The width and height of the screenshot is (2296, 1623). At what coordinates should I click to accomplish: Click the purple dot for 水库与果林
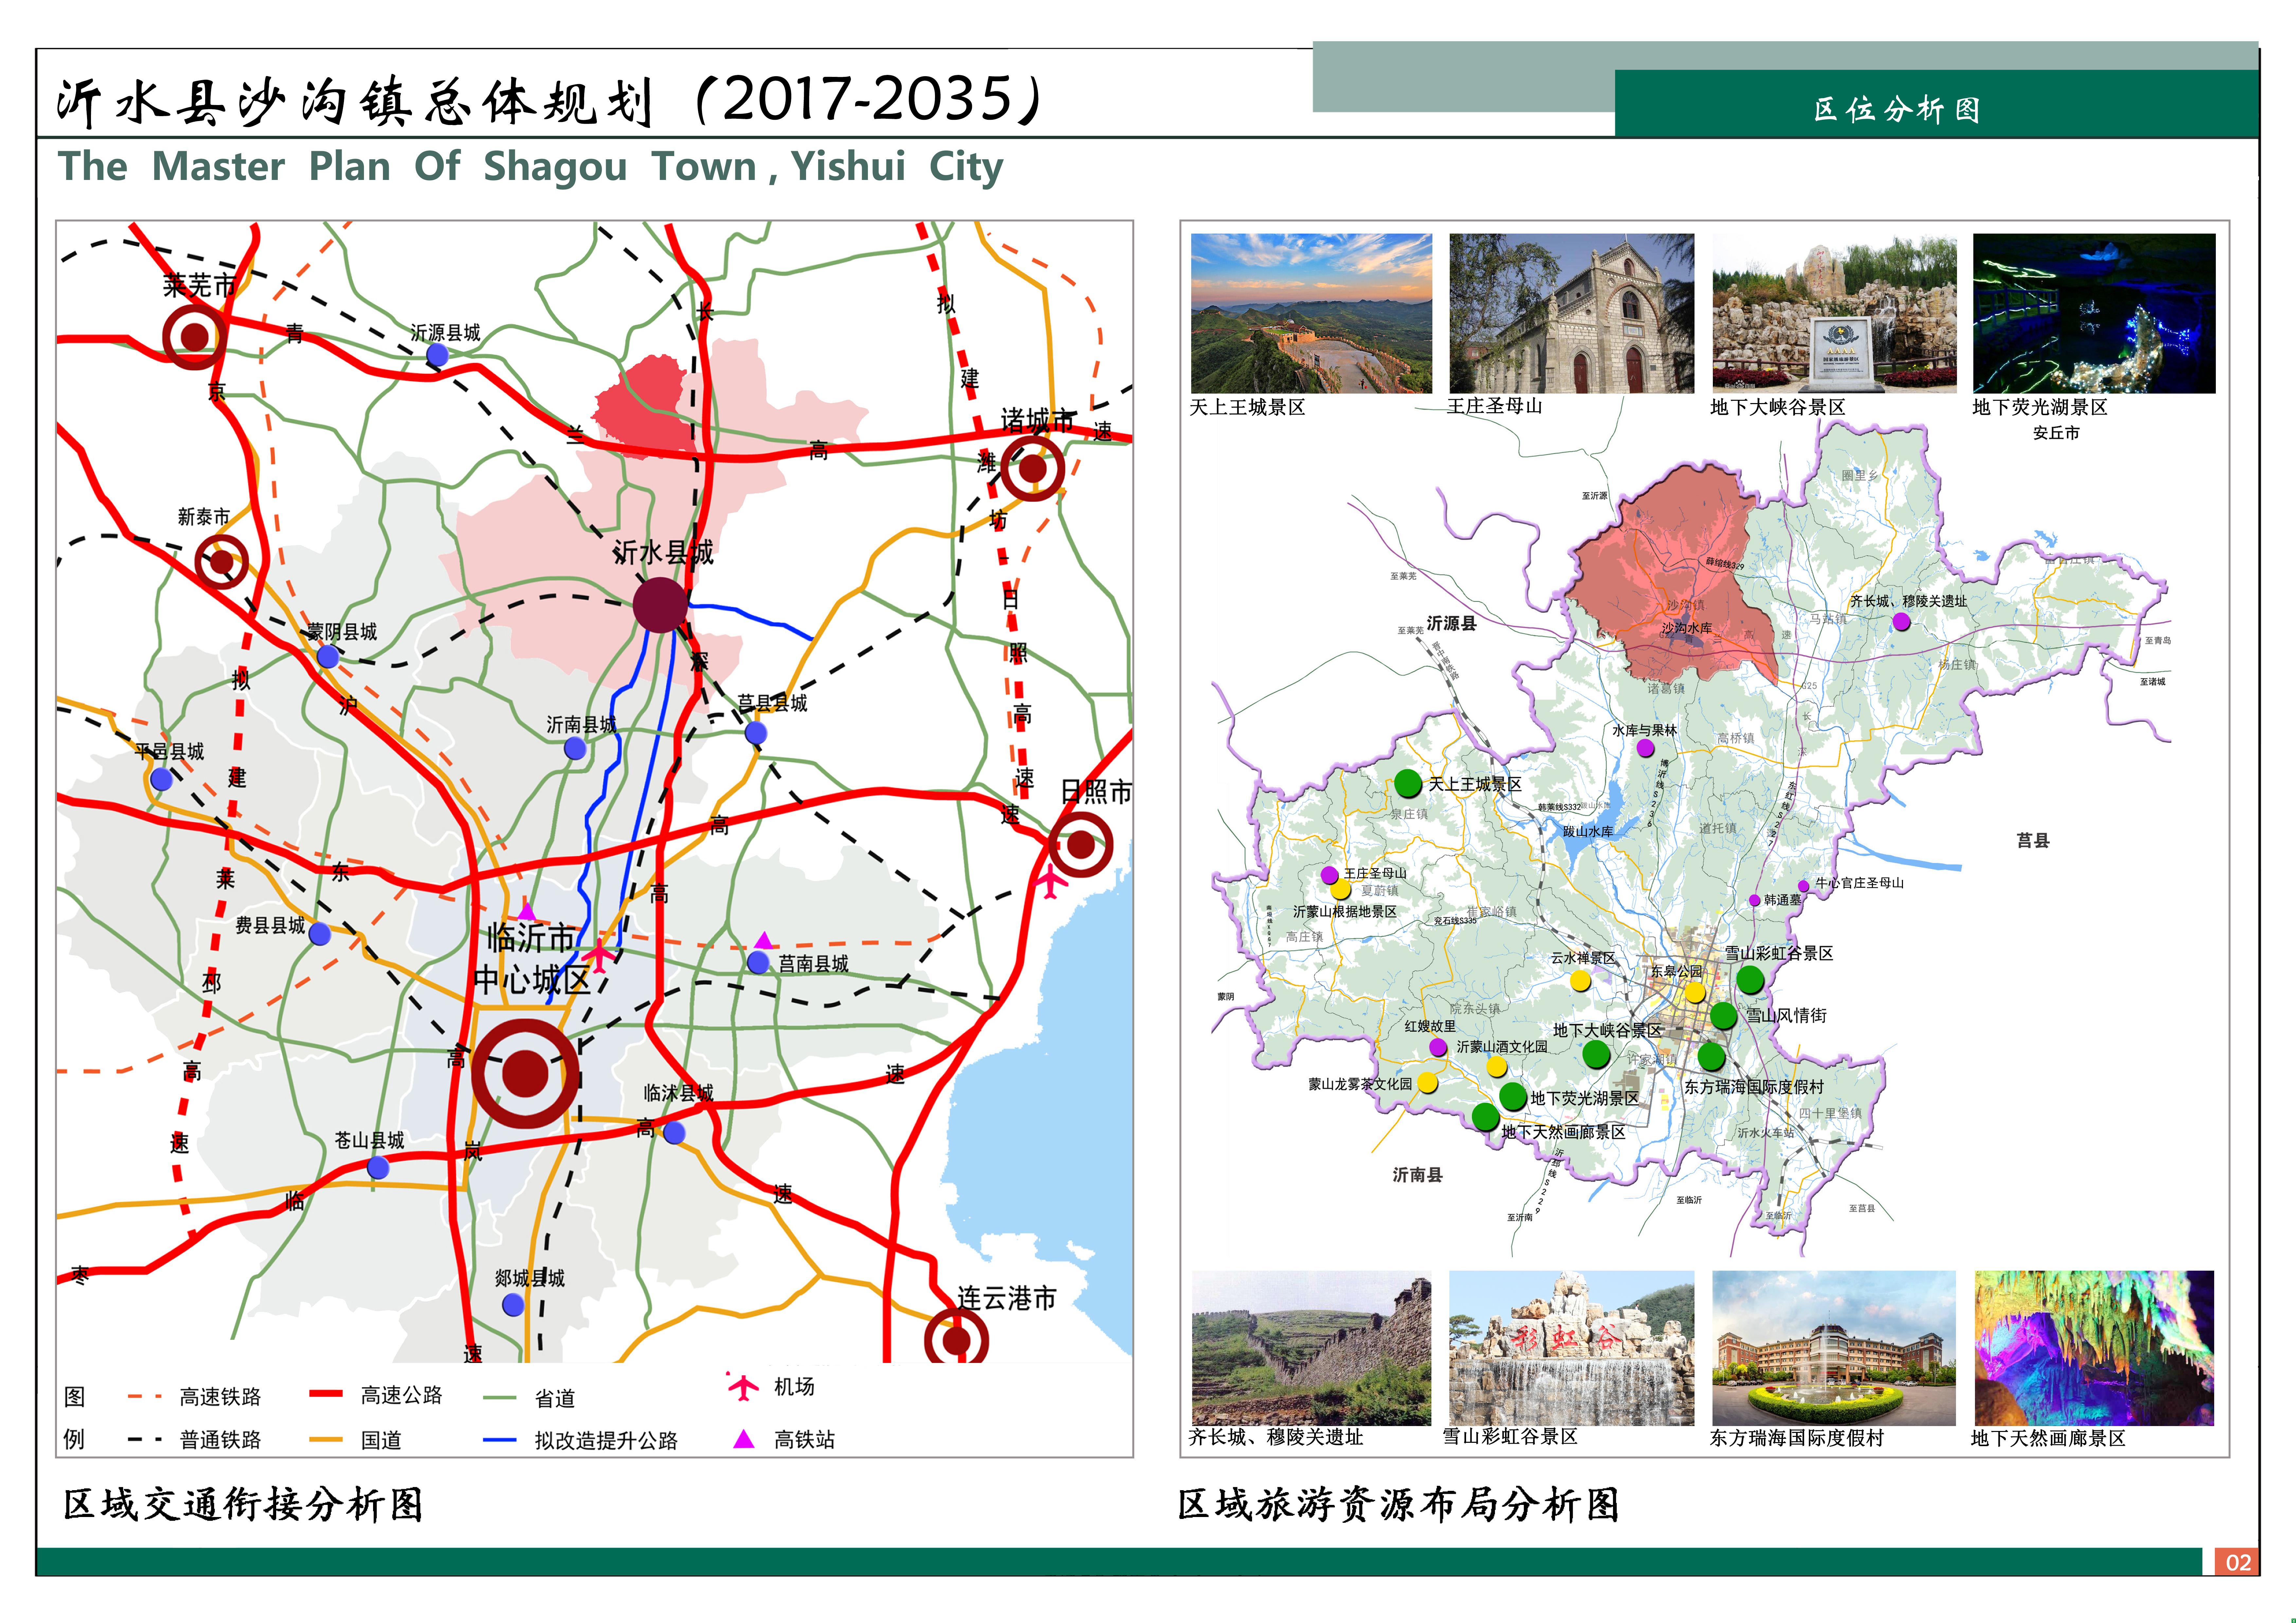click(1645, 748)
